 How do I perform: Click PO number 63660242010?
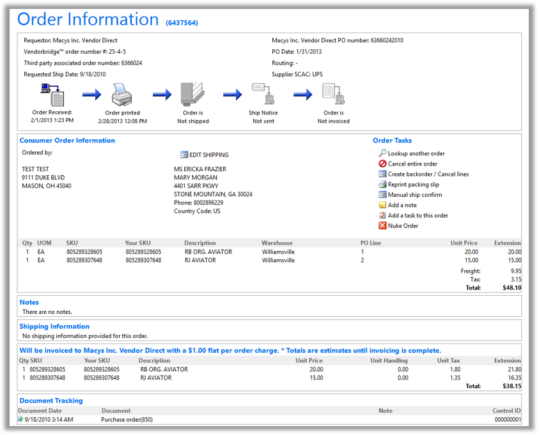click(x=387, y=40)
